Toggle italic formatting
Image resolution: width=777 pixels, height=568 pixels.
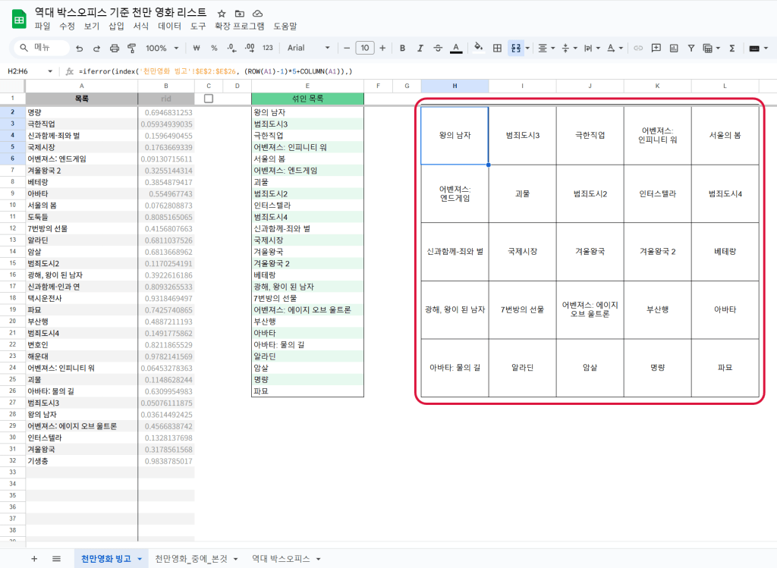[x=420, y=48]
